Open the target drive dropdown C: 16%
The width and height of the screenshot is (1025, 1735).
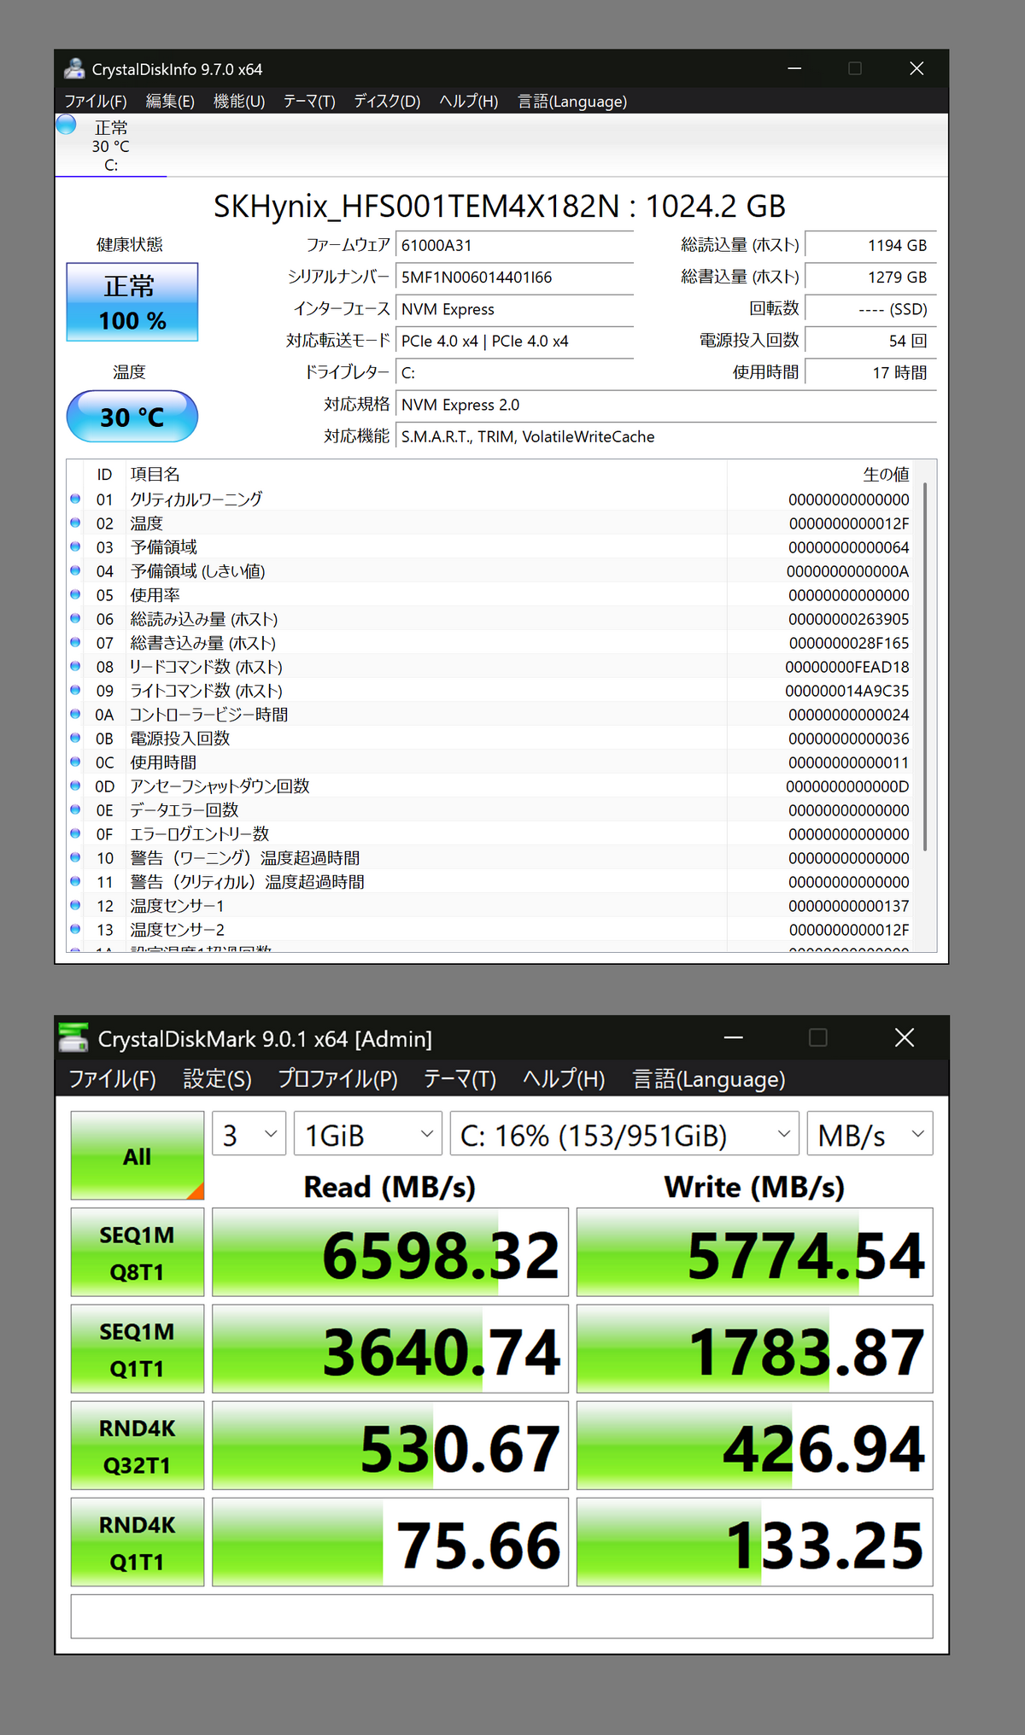[x=624, y=1134]
